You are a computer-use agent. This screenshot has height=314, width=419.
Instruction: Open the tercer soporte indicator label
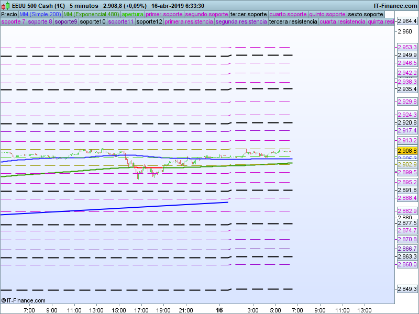[x=249, y=14]
